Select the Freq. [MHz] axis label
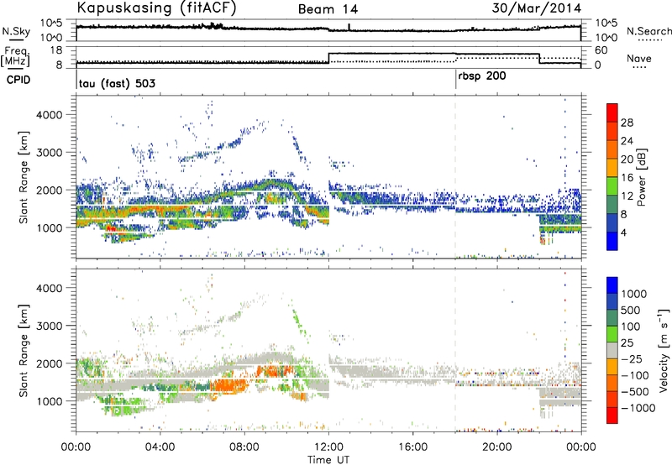Image resolution: width=672 pixels, height=465 pixels. [16, 57]
